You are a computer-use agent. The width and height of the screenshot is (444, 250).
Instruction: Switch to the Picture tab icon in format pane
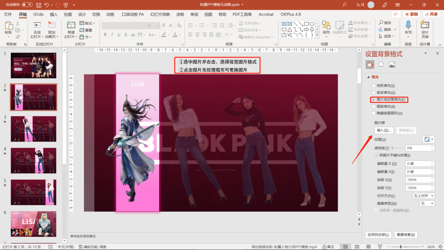point(392,64)
